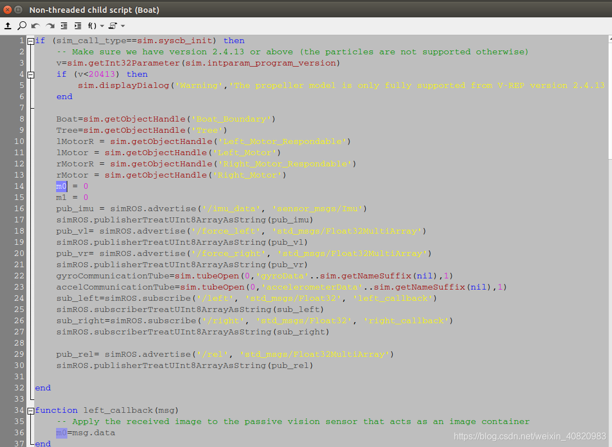Screen dimensions: 612x447
Task: Click the 'accelerometerData' string on line 23
Action: 312,287
